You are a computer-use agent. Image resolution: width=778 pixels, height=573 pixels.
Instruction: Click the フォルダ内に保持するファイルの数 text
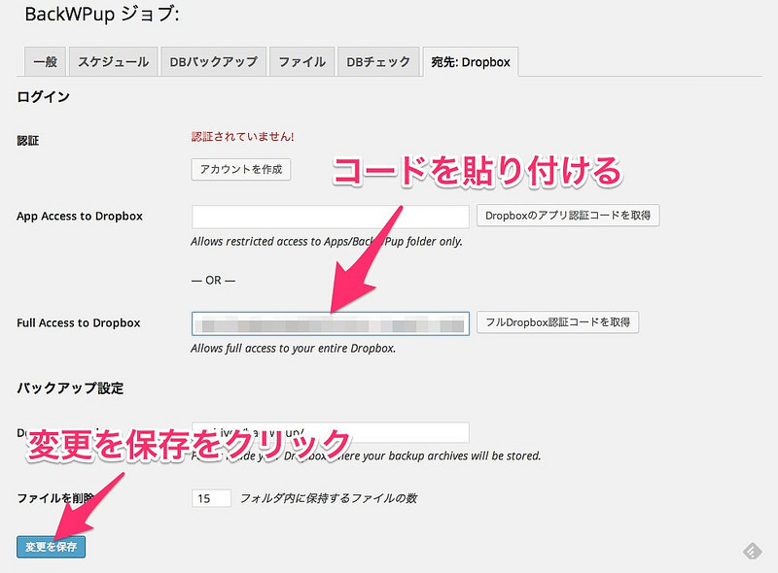(x=329, y=498)
